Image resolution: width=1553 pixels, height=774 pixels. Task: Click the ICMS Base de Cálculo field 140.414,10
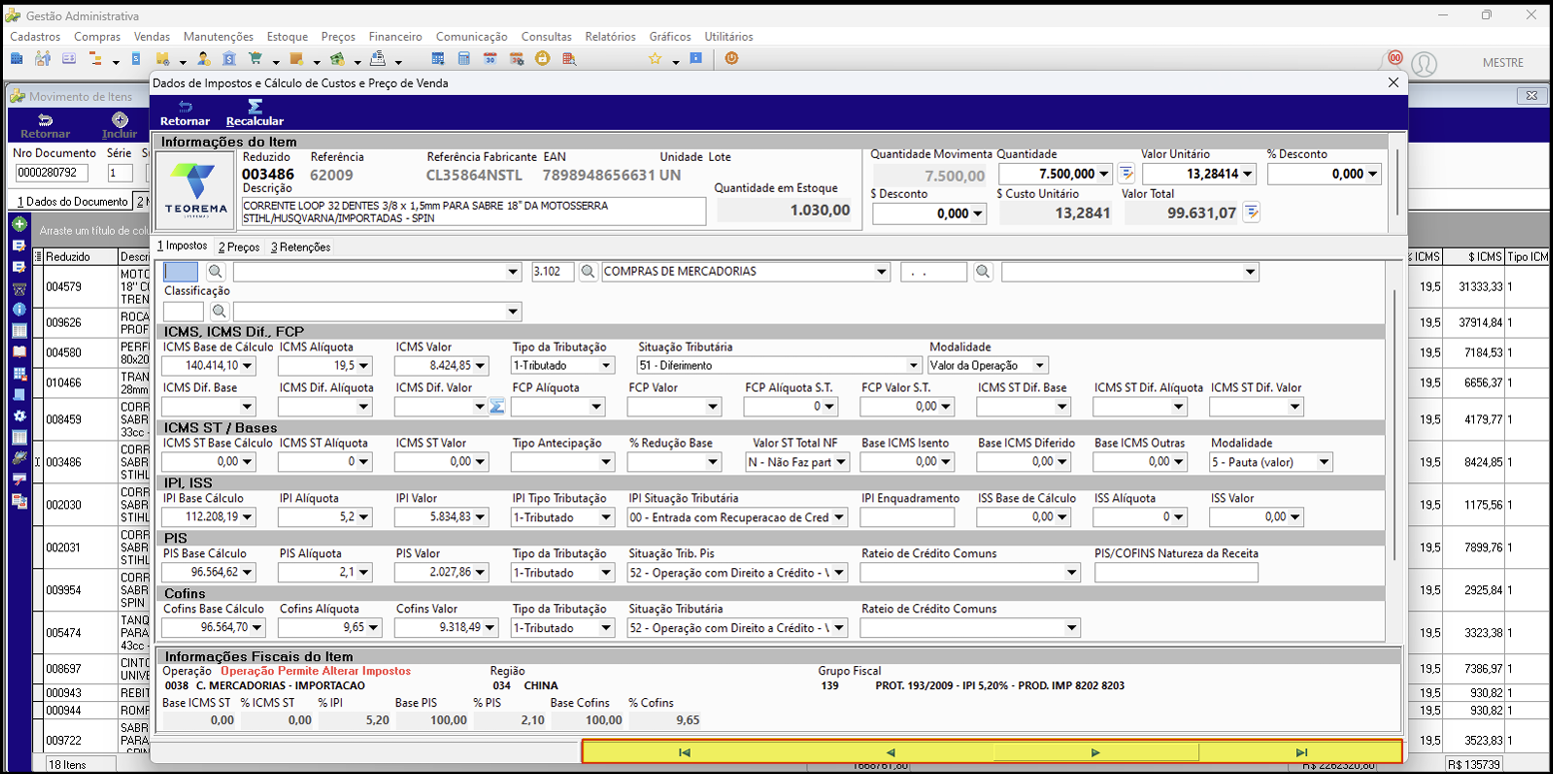pos(209,366)
